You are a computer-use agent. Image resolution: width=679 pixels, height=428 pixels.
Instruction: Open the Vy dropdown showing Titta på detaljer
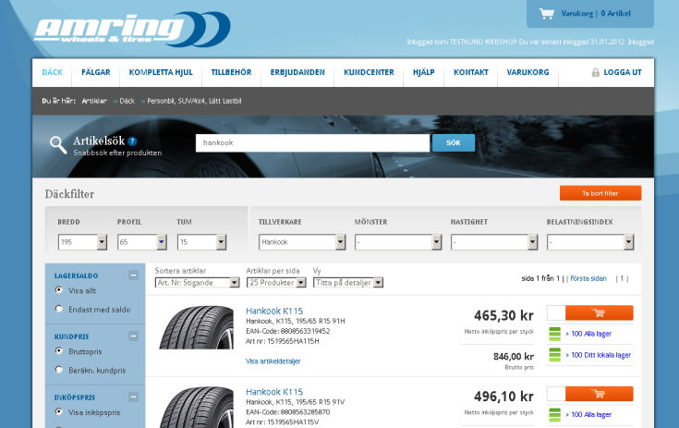point(348,283)
